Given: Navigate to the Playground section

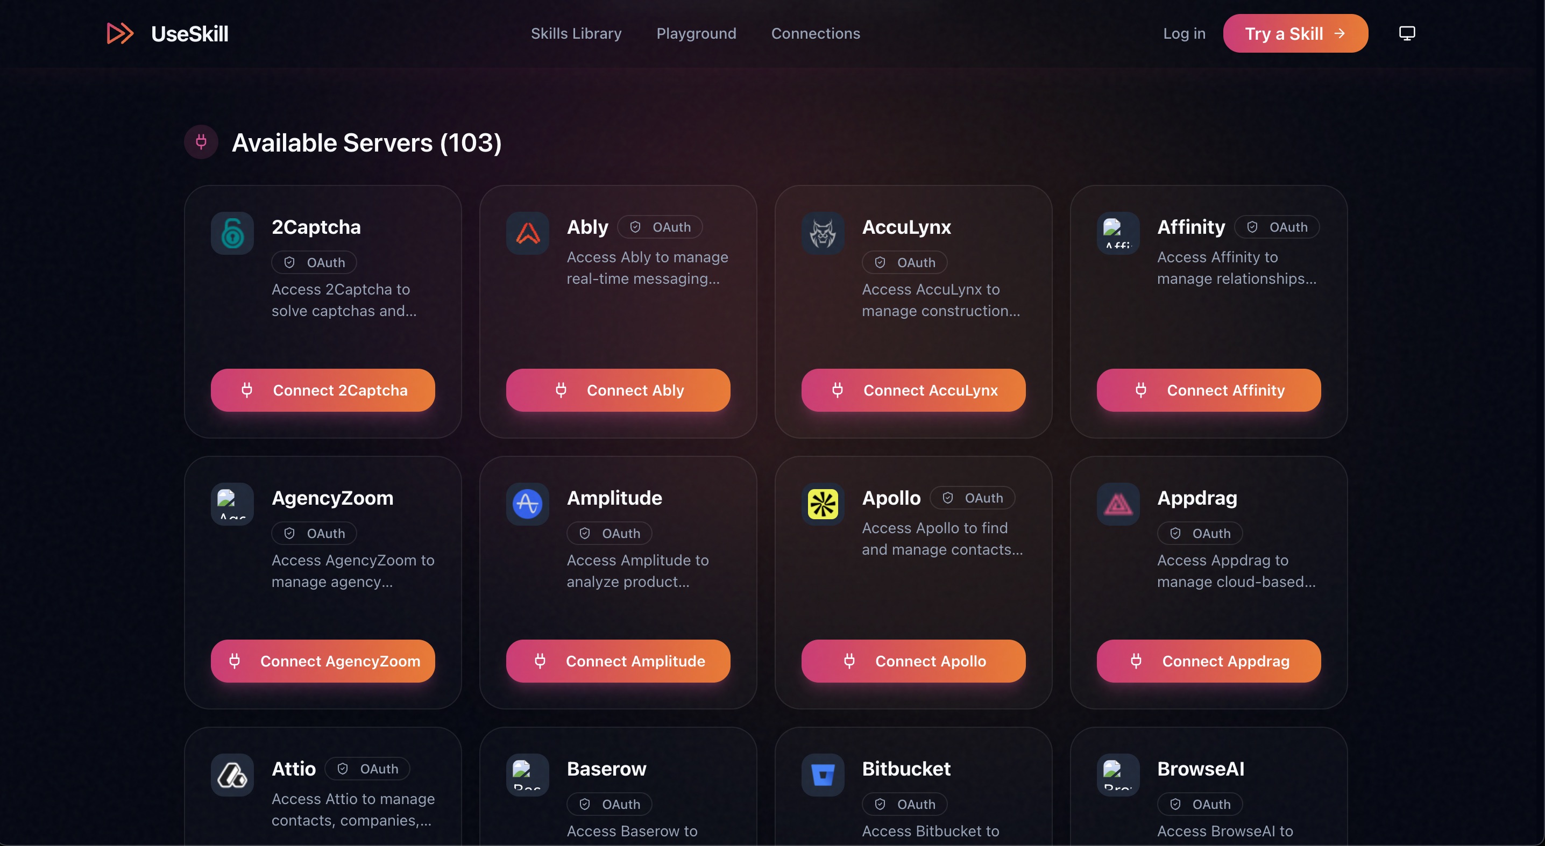Looking at the screenshot, I should [696, 33].
